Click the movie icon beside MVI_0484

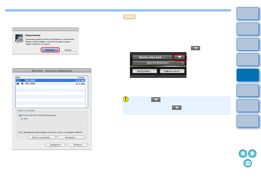(22, 84)
